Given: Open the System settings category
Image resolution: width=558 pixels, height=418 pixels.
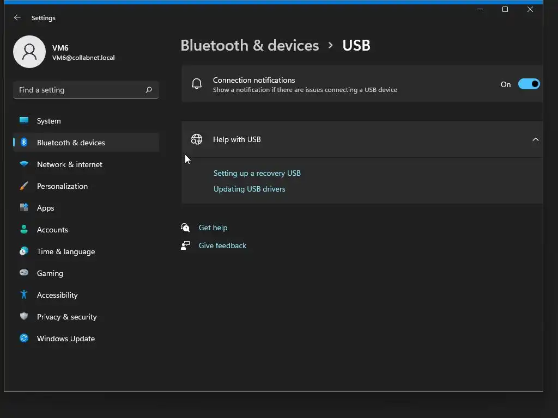Looking at the screenshot, I should [48, 121].
